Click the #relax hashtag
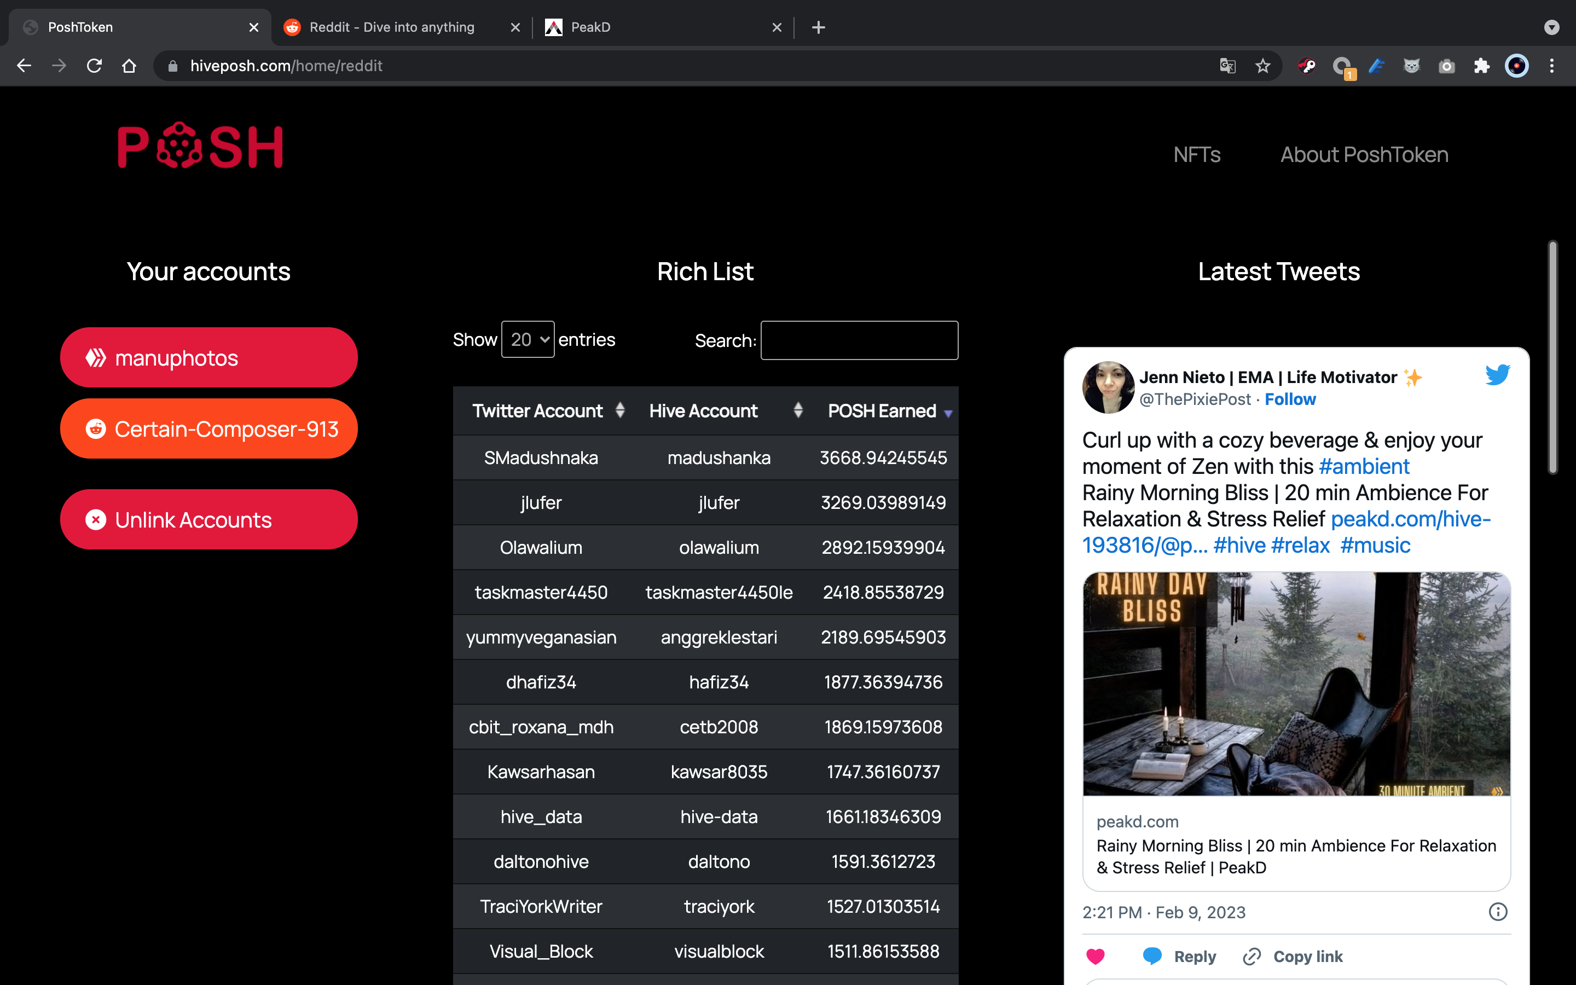 tap(1301, 545)
